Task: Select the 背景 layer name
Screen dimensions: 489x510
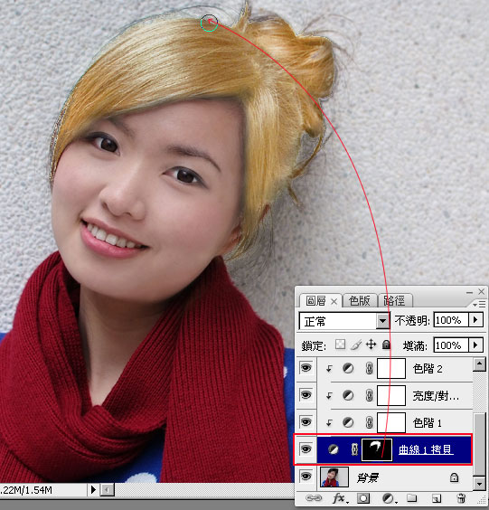Action: pyautogui.click(x=367, y=477)
